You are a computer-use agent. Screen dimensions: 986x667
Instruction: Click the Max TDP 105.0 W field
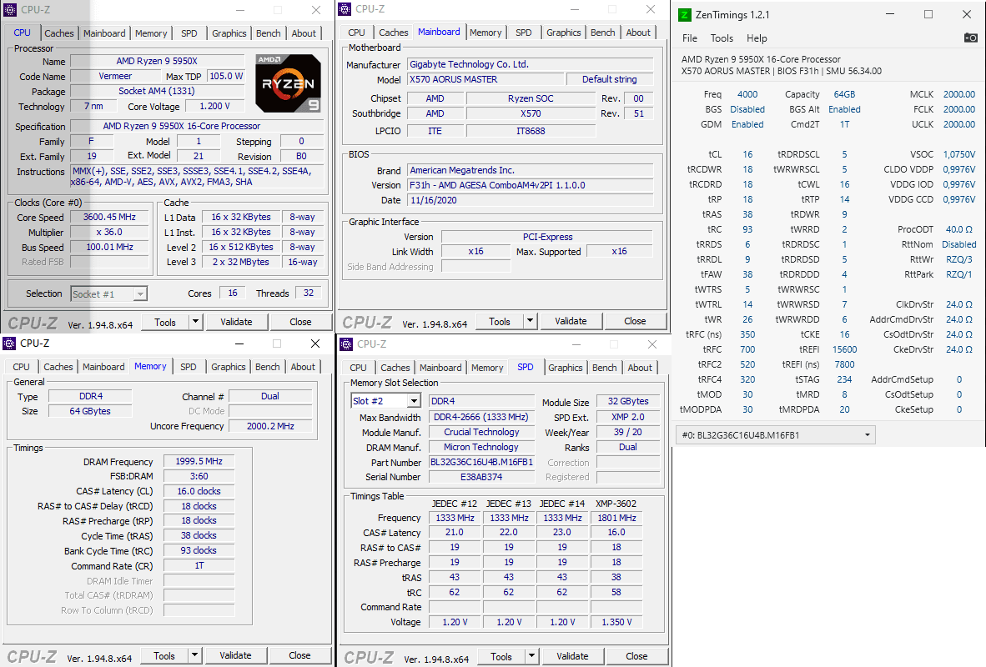tap(226, 76)
